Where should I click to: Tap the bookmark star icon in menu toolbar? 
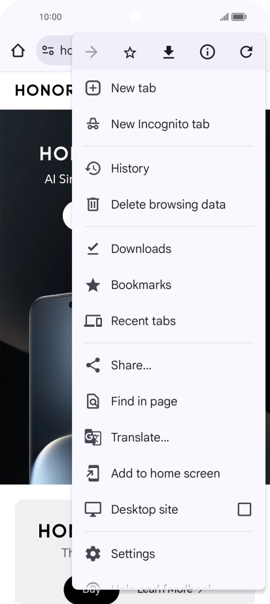[x=130, y=52]
